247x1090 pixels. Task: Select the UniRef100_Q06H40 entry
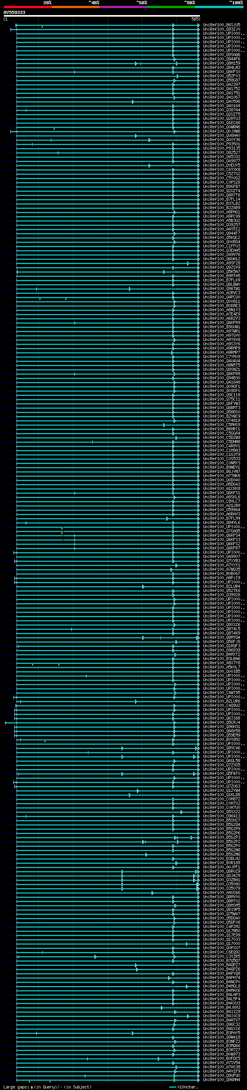tap(222, 135)
